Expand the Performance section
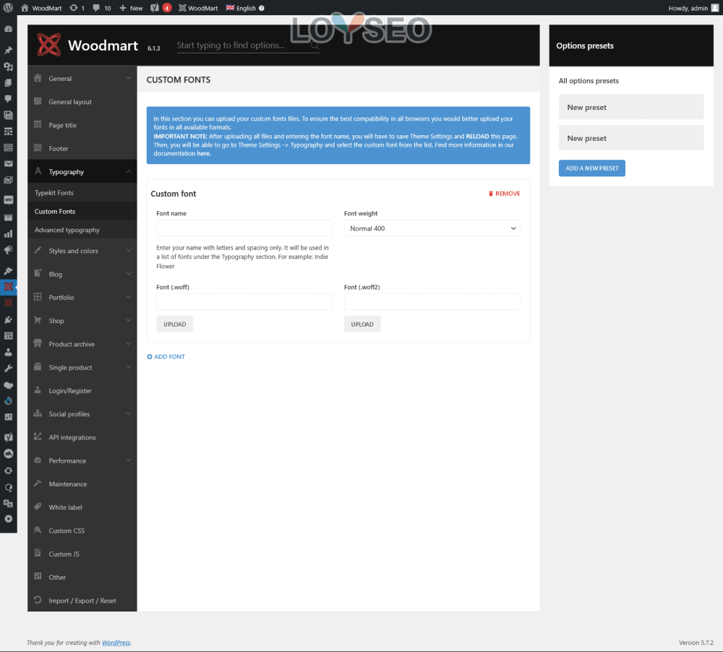The height and width of the screenshot is (652, 723). coord(82,460)
